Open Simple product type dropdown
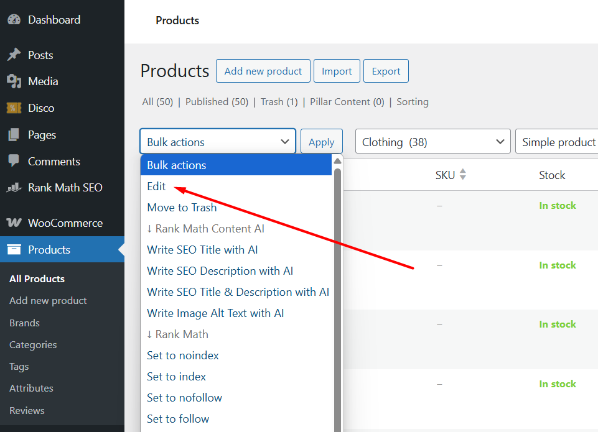 point(557,141)
